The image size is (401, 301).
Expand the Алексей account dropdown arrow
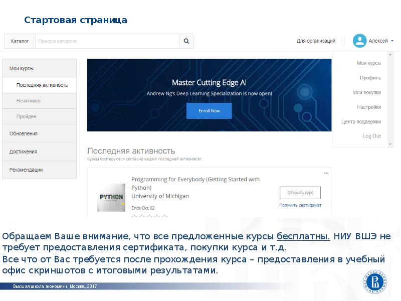coord(392,41)
